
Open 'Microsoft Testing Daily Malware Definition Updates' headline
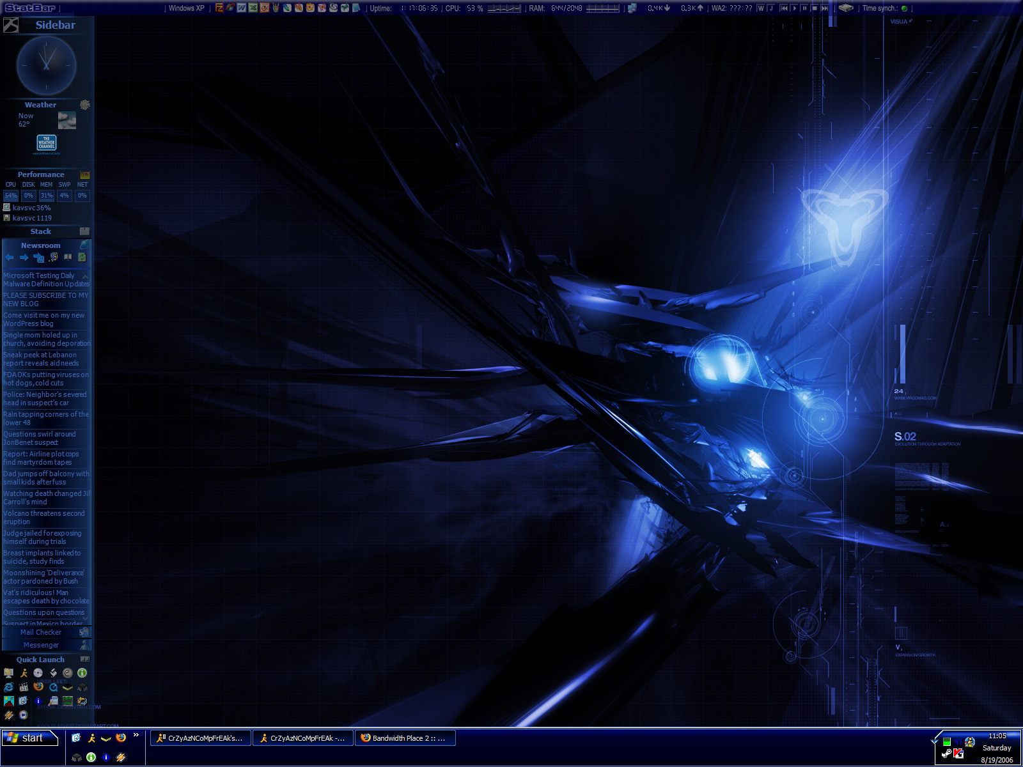(46, 280)
